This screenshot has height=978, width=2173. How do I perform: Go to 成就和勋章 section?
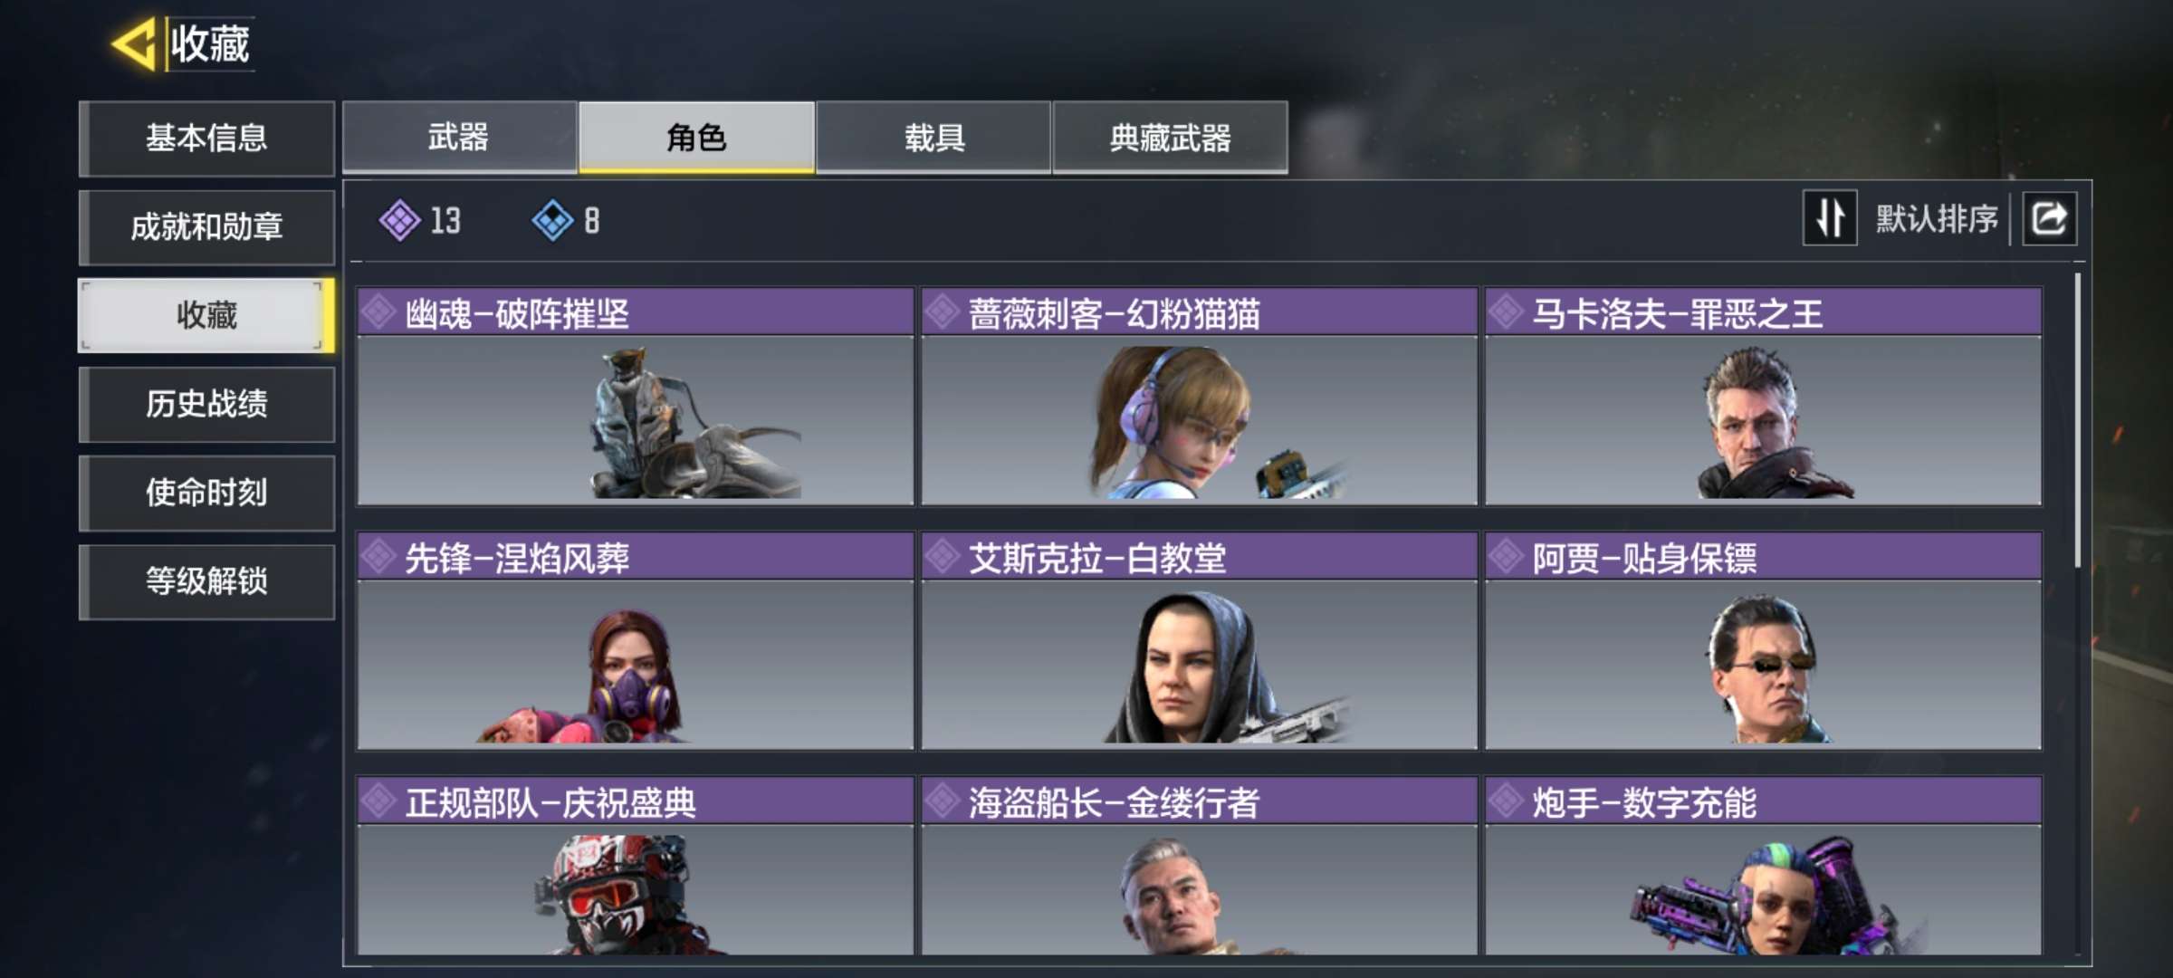tap(206, 226)
